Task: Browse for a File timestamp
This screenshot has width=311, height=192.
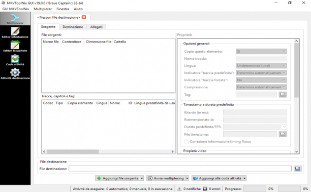Action: [x=283, y=134]
